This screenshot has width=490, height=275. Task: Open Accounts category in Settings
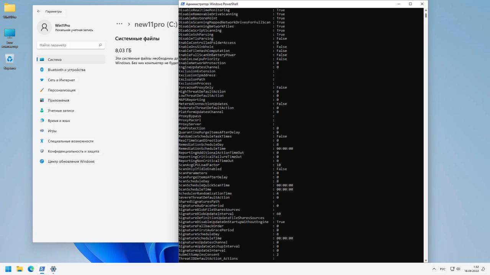coord(71,110)
